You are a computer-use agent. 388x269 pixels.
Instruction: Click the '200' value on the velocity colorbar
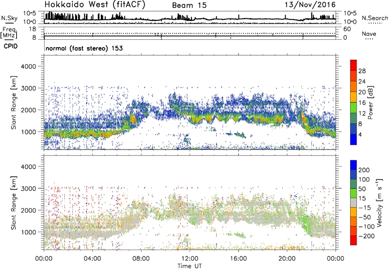coord(364,170)
